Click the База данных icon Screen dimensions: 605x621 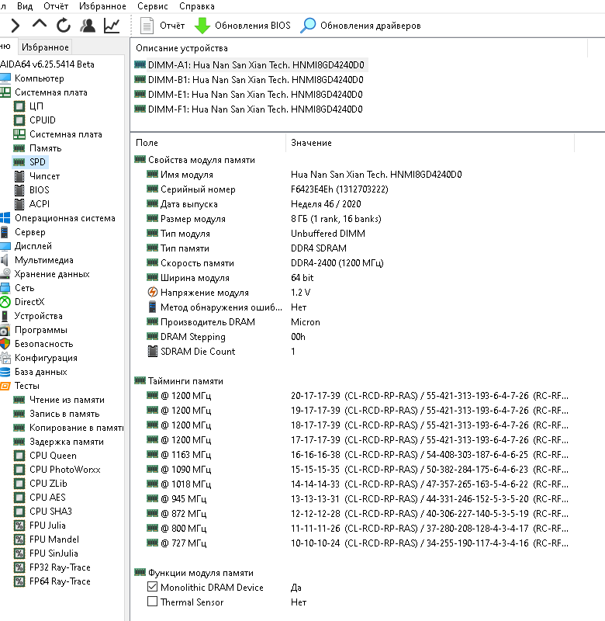[x=5, y=372]
